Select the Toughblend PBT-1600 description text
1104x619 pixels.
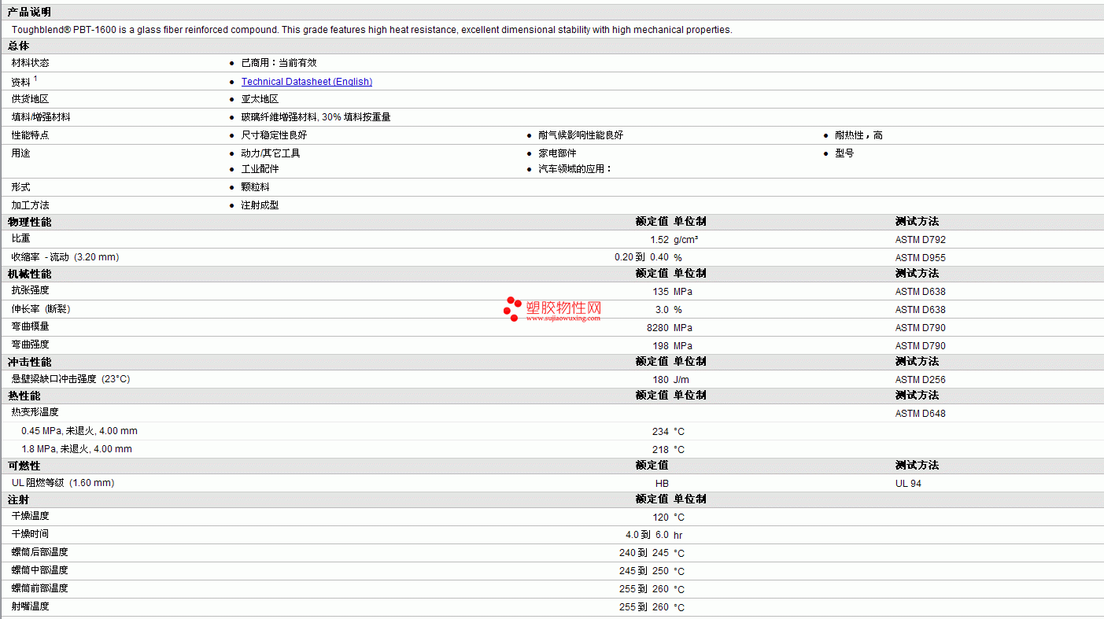coord(371,30)
